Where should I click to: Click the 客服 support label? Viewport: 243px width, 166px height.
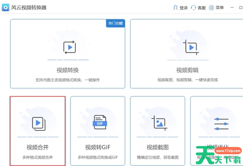(x=202, y=8)
